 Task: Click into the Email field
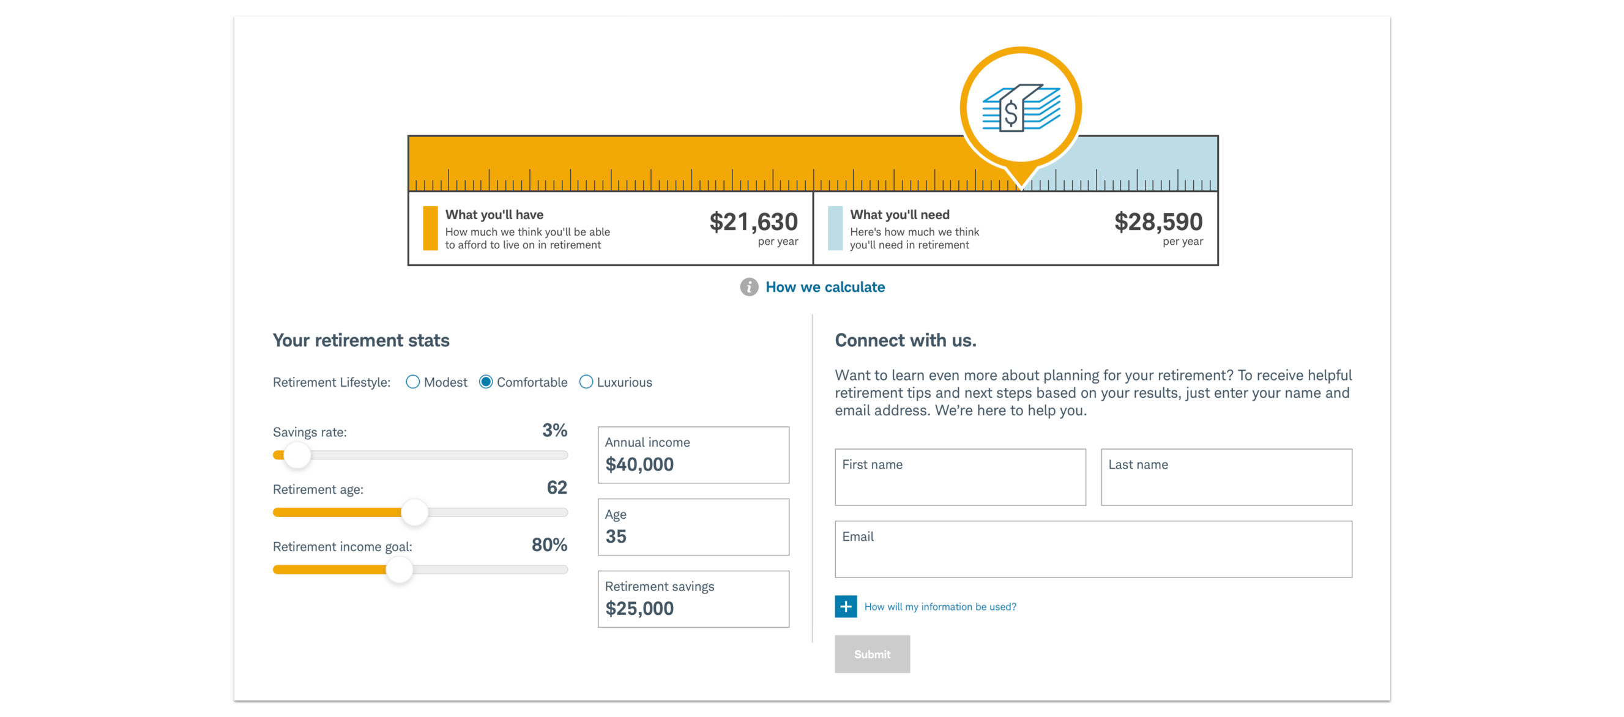pos(1092,549)
